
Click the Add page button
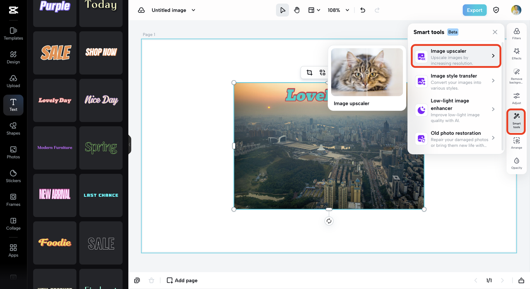[182, 280]
